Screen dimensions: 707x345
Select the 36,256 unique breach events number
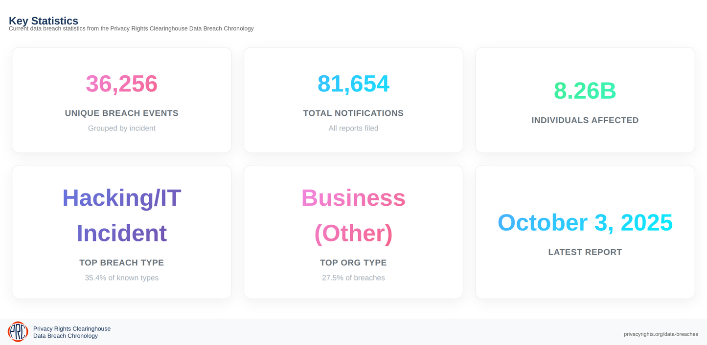pos(122,84)
